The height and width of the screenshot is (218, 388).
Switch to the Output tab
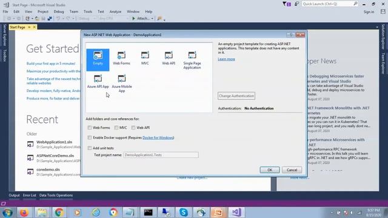tap(14, 195)
